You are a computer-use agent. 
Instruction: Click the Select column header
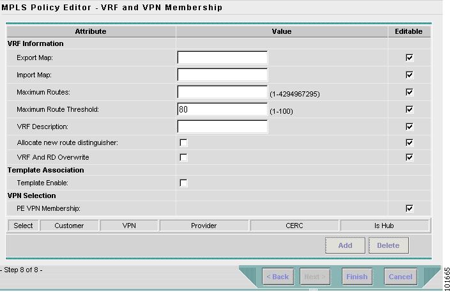click(23, 226)
